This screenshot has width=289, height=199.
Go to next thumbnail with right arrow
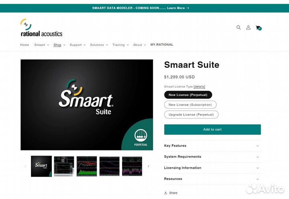pos(149,166)
